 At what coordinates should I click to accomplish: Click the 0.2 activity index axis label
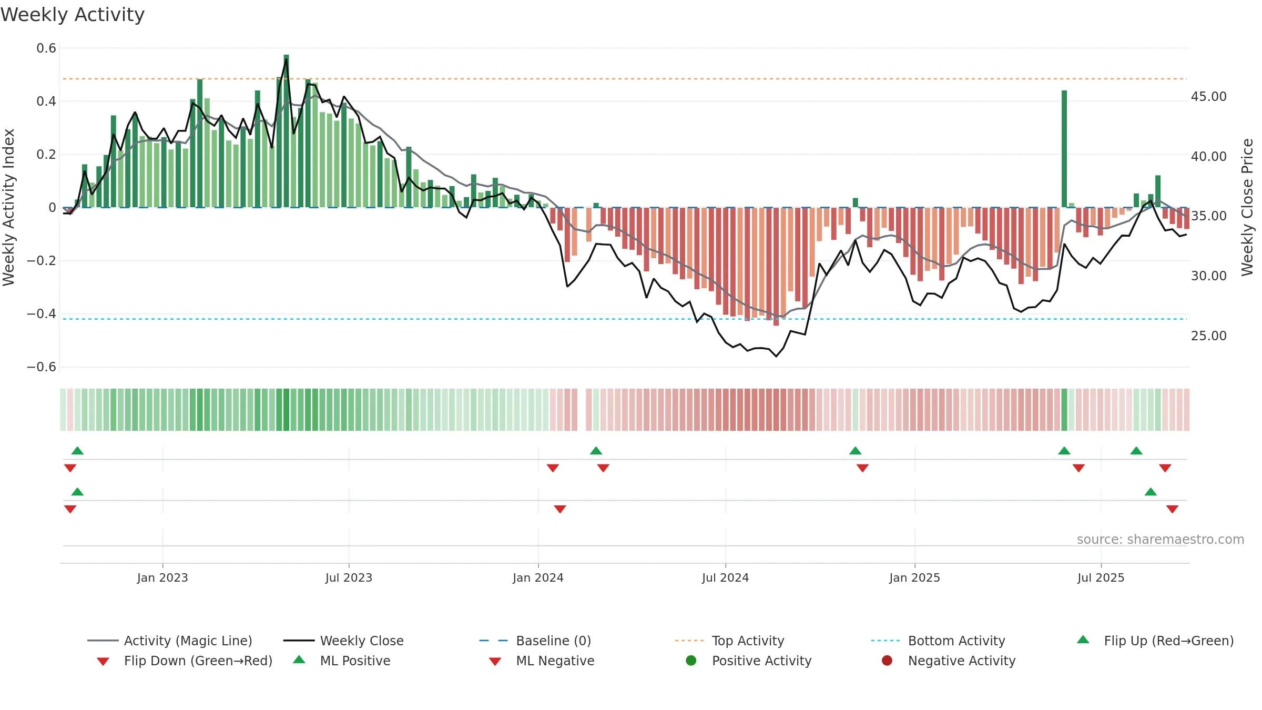[x=46, y=155]
